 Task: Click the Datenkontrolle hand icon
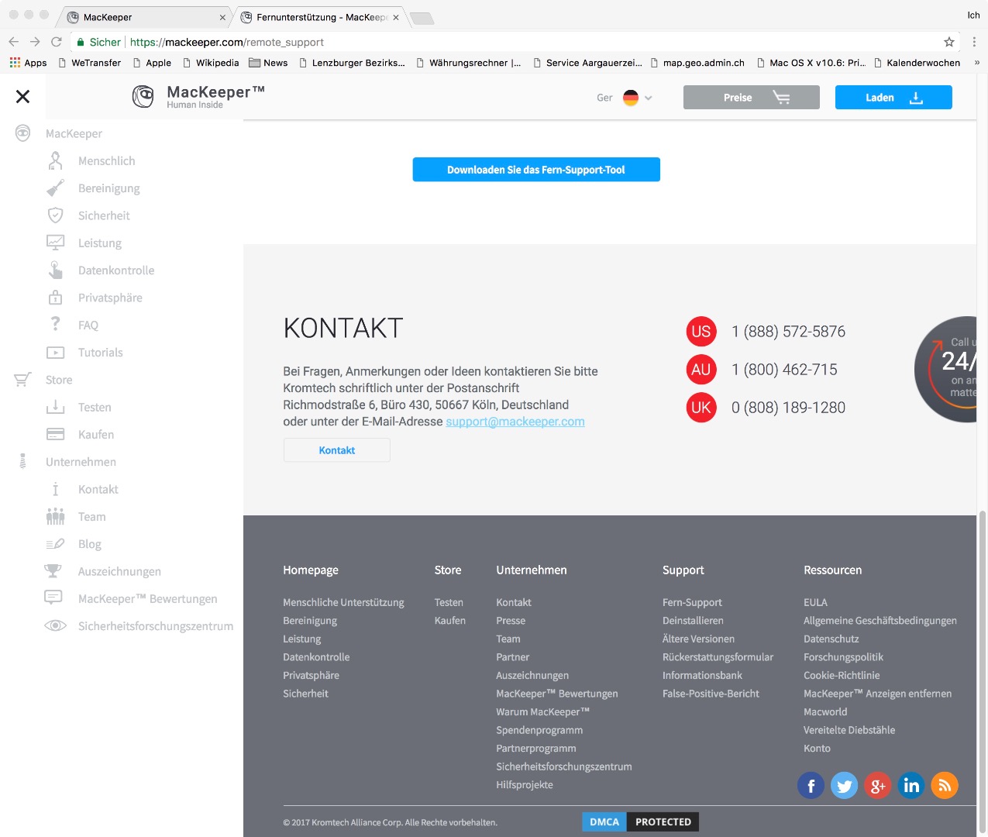55,270
